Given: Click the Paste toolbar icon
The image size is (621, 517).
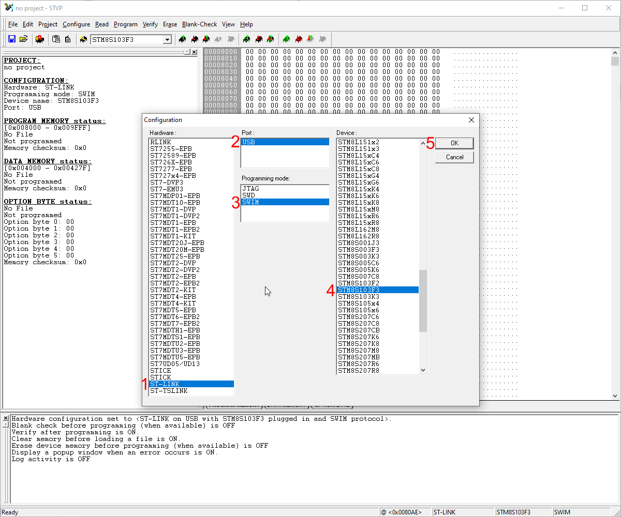Looking at the screenshot, I should coord(56,39).
